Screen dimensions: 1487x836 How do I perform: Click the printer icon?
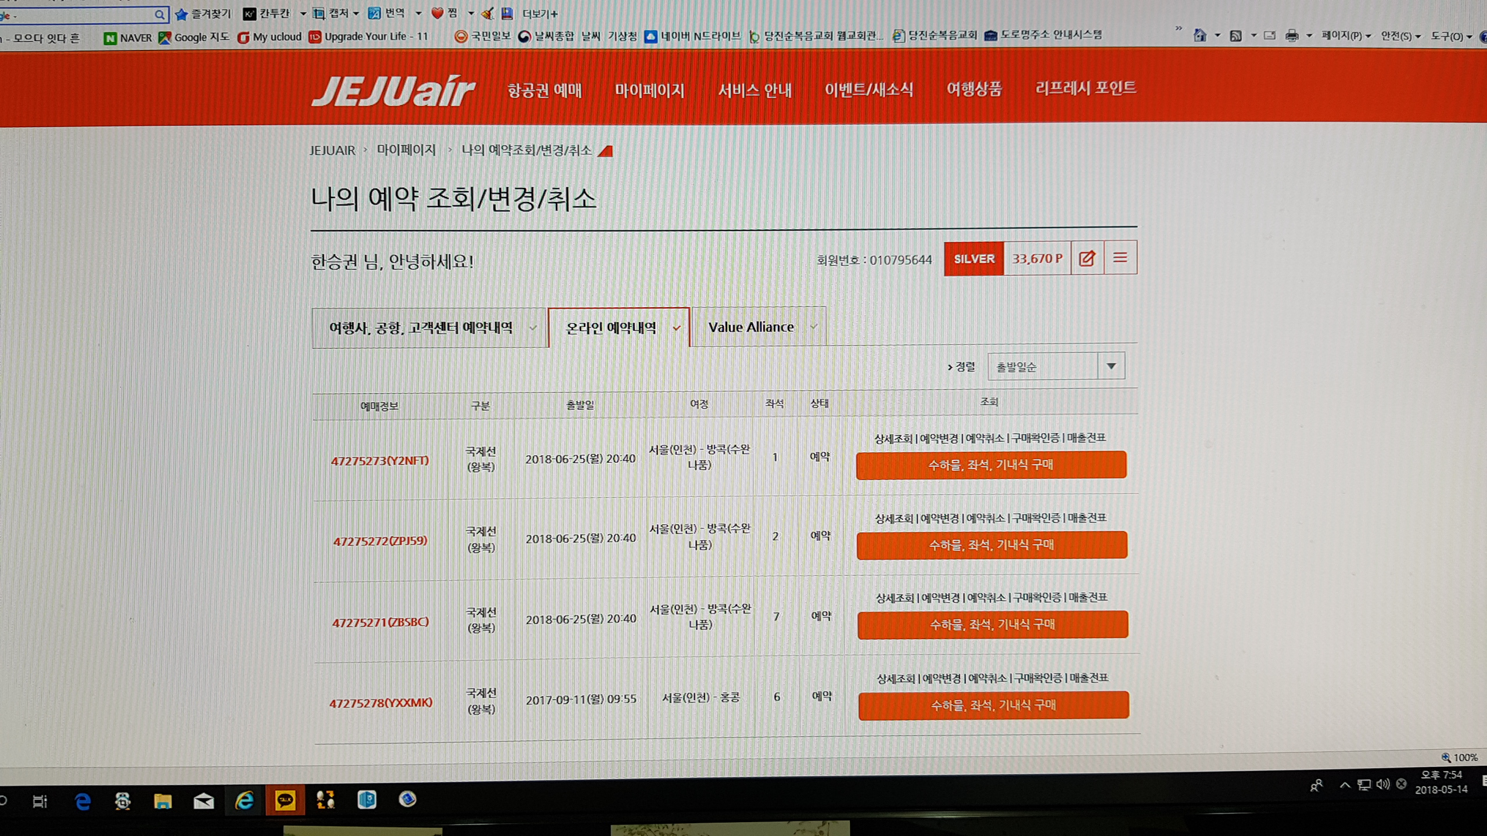coord(1292,36)
